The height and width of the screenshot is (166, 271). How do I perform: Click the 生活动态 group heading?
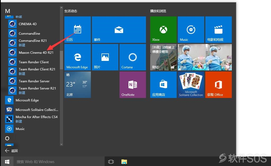71,11
